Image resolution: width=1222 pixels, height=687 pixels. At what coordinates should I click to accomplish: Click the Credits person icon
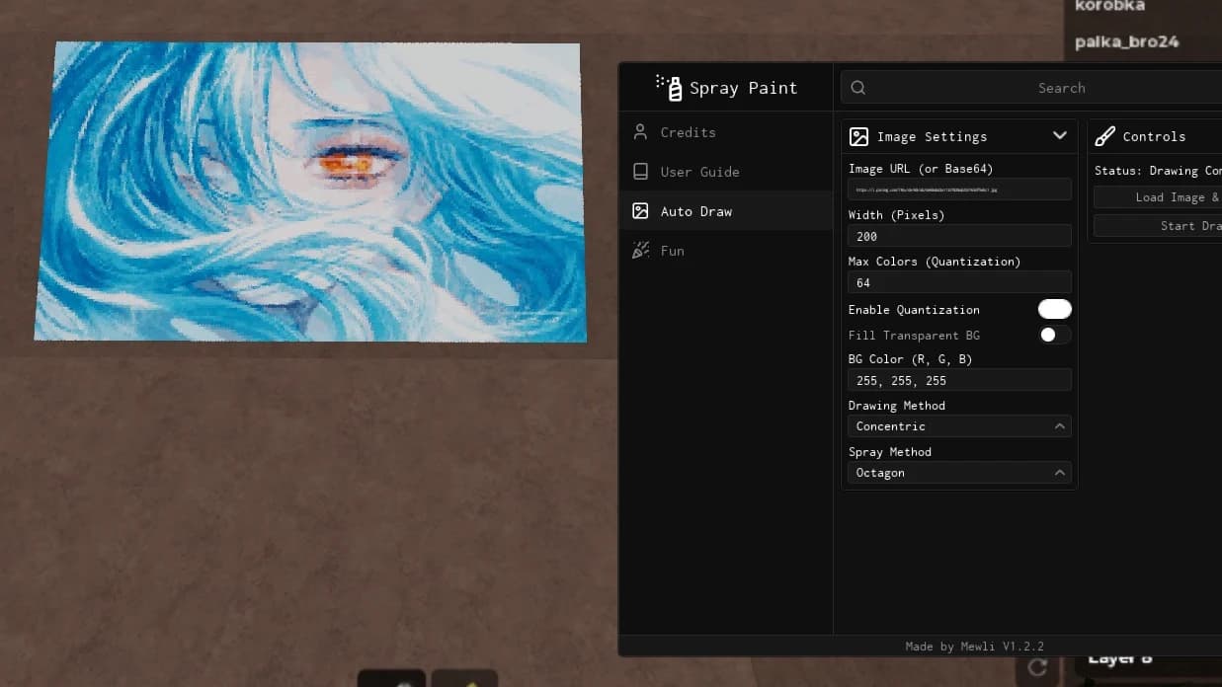[640, 132]
